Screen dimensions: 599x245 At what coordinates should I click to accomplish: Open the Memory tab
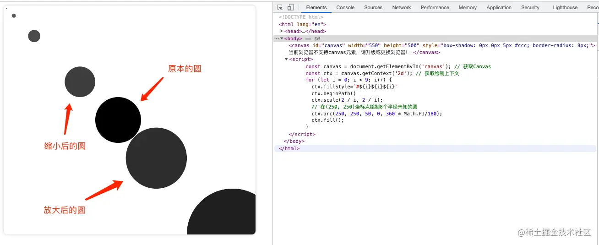tap(468, 7)
